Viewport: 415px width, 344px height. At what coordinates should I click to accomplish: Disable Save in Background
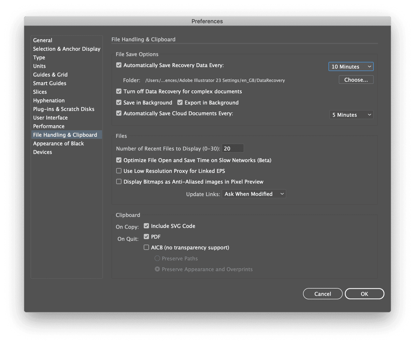click(118, 102)
